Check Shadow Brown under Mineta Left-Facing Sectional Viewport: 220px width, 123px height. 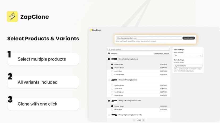[112, 85]
